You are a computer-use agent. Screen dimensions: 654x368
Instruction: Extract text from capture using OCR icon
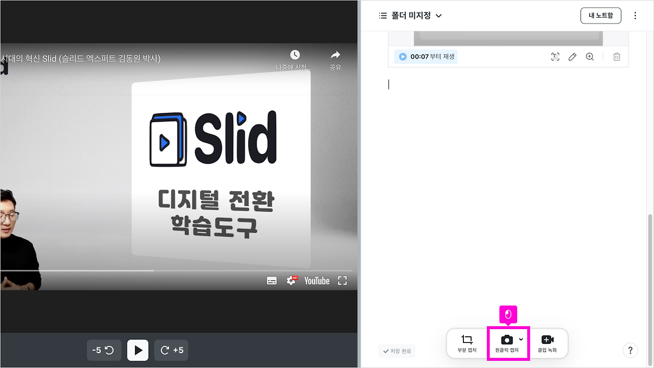[x=555, y=57]
